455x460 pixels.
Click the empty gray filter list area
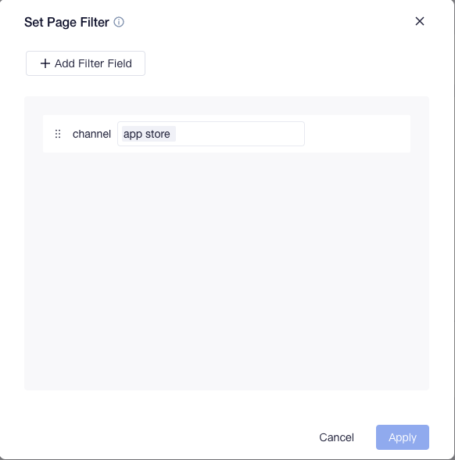[x=227, y=270]
